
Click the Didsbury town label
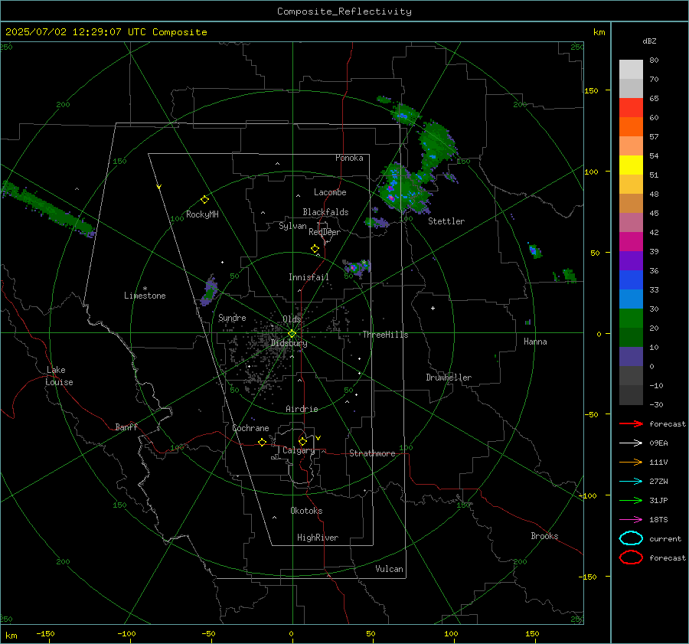point(289,343)
